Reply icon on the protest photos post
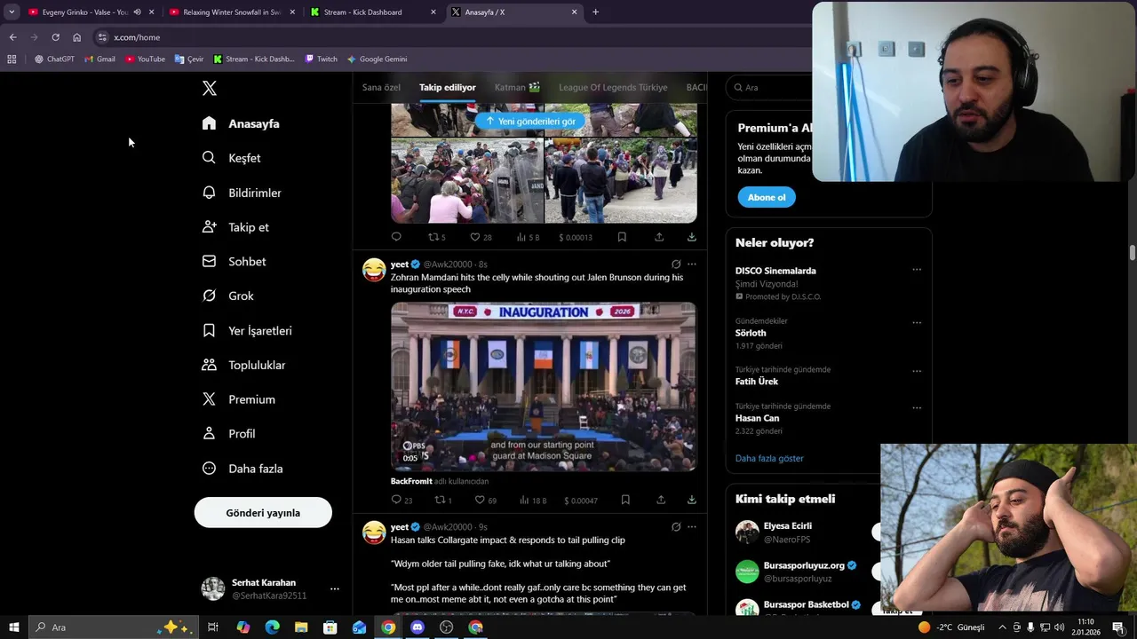 coord(396,237)
